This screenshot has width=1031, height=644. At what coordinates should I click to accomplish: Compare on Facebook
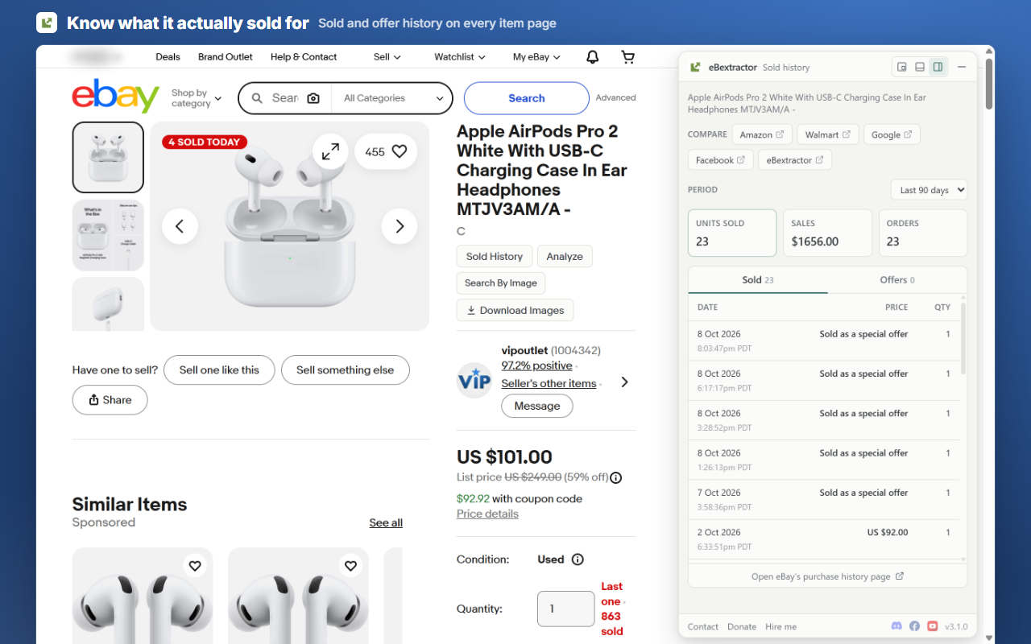tap(721, 160)
